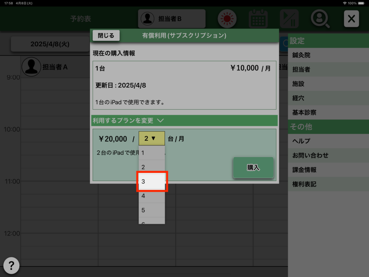Select the 担当者B staff button
Screen dimensions: 369x277
pos(172,19)
